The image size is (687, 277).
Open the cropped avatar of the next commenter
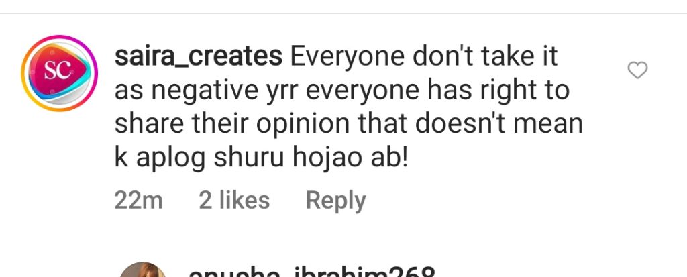pyautogui.click(x=142, y=270)
